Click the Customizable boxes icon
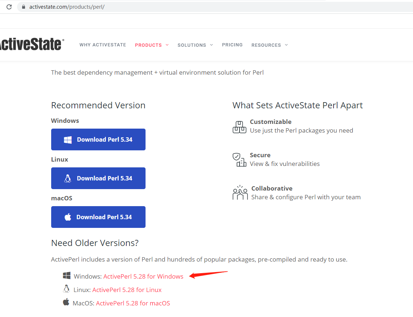The image size is (413, 317). click(239, 127)
